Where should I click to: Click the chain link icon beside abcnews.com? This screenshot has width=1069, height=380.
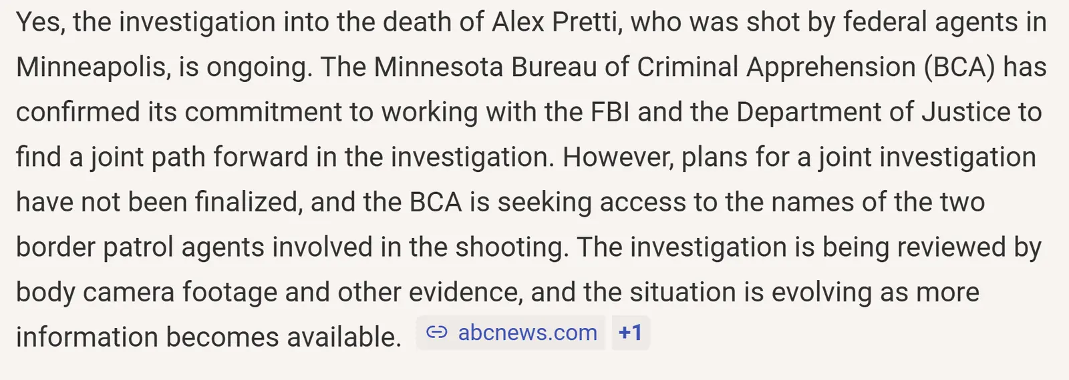436,333
